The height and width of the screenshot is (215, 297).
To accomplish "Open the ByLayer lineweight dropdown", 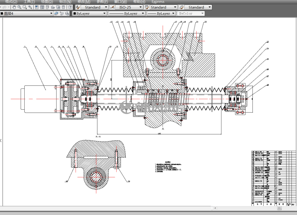I will [x=162, y=13].
